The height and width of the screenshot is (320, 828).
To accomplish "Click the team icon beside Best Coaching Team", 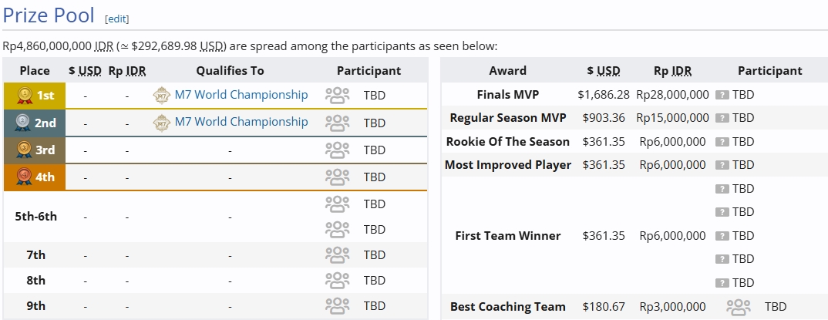I will (x=738, y=307).
